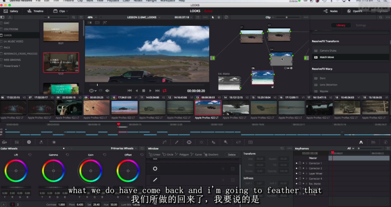The image size is (391, 207).
Task: Open the node editor Clip dropdown
Action: point(270,17)
